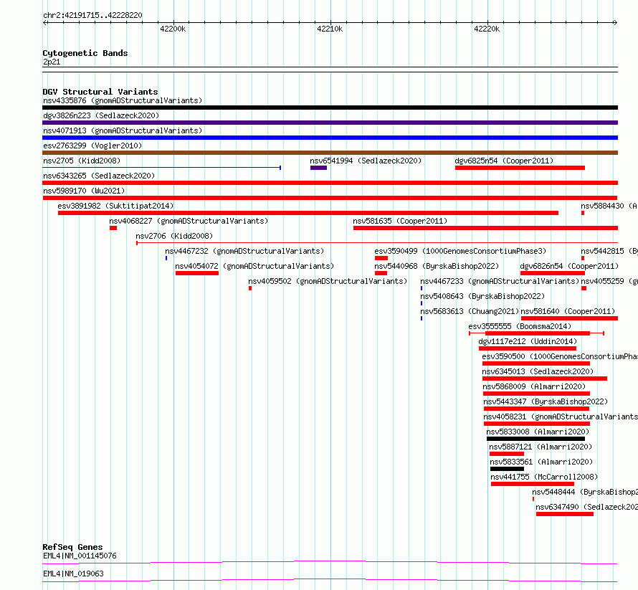The height and width of the screenshot is (590, 638).
Task: Click the nsv6347490 Sedlazeck label
Action: coord(586,507)
